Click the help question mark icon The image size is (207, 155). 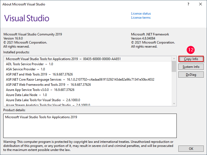click(x=188, y=4)
